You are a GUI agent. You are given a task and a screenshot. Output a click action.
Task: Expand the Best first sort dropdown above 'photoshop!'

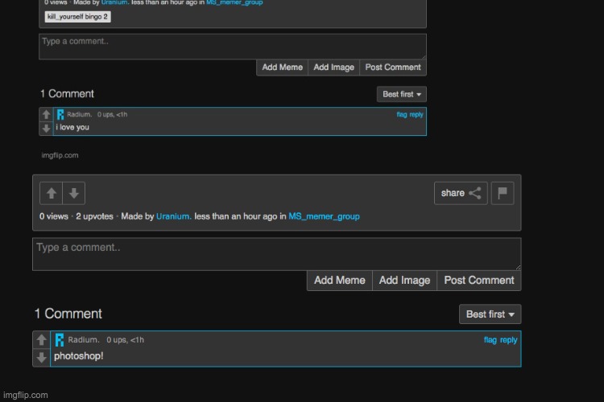[x=490, y=314]
